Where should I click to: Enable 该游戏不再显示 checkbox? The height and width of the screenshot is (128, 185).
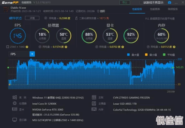pyautogui.click(x=141, y=2)
